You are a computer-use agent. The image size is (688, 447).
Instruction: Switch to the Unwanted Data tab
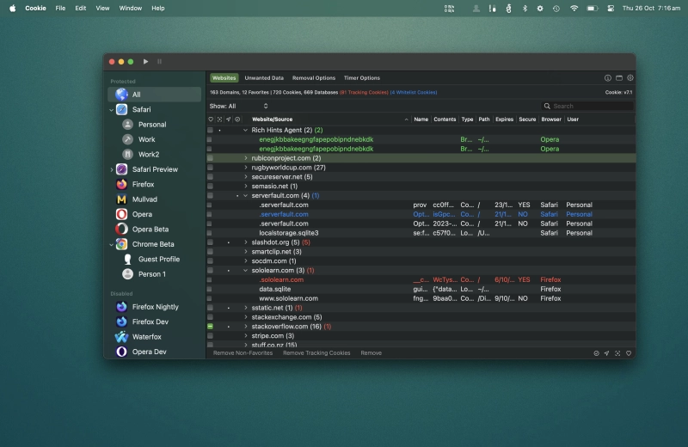point(264,78)
